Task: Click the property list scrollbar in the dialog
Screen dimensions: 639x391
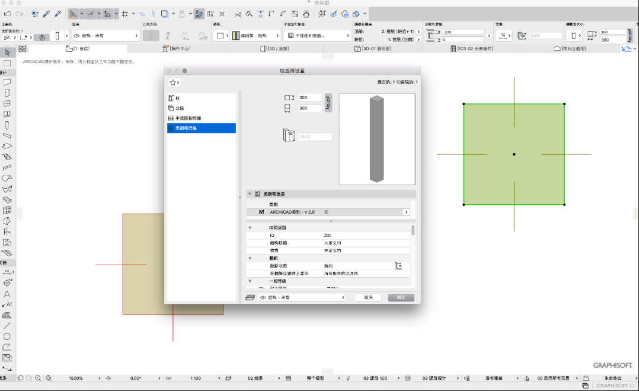Action: click(x=413, y=230)
